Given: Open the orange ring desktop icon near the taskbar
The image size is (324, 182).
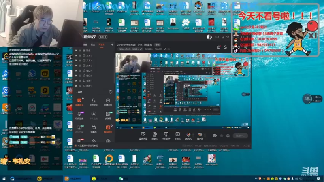Looking at the screenshot, I should (x=109, y=161).
